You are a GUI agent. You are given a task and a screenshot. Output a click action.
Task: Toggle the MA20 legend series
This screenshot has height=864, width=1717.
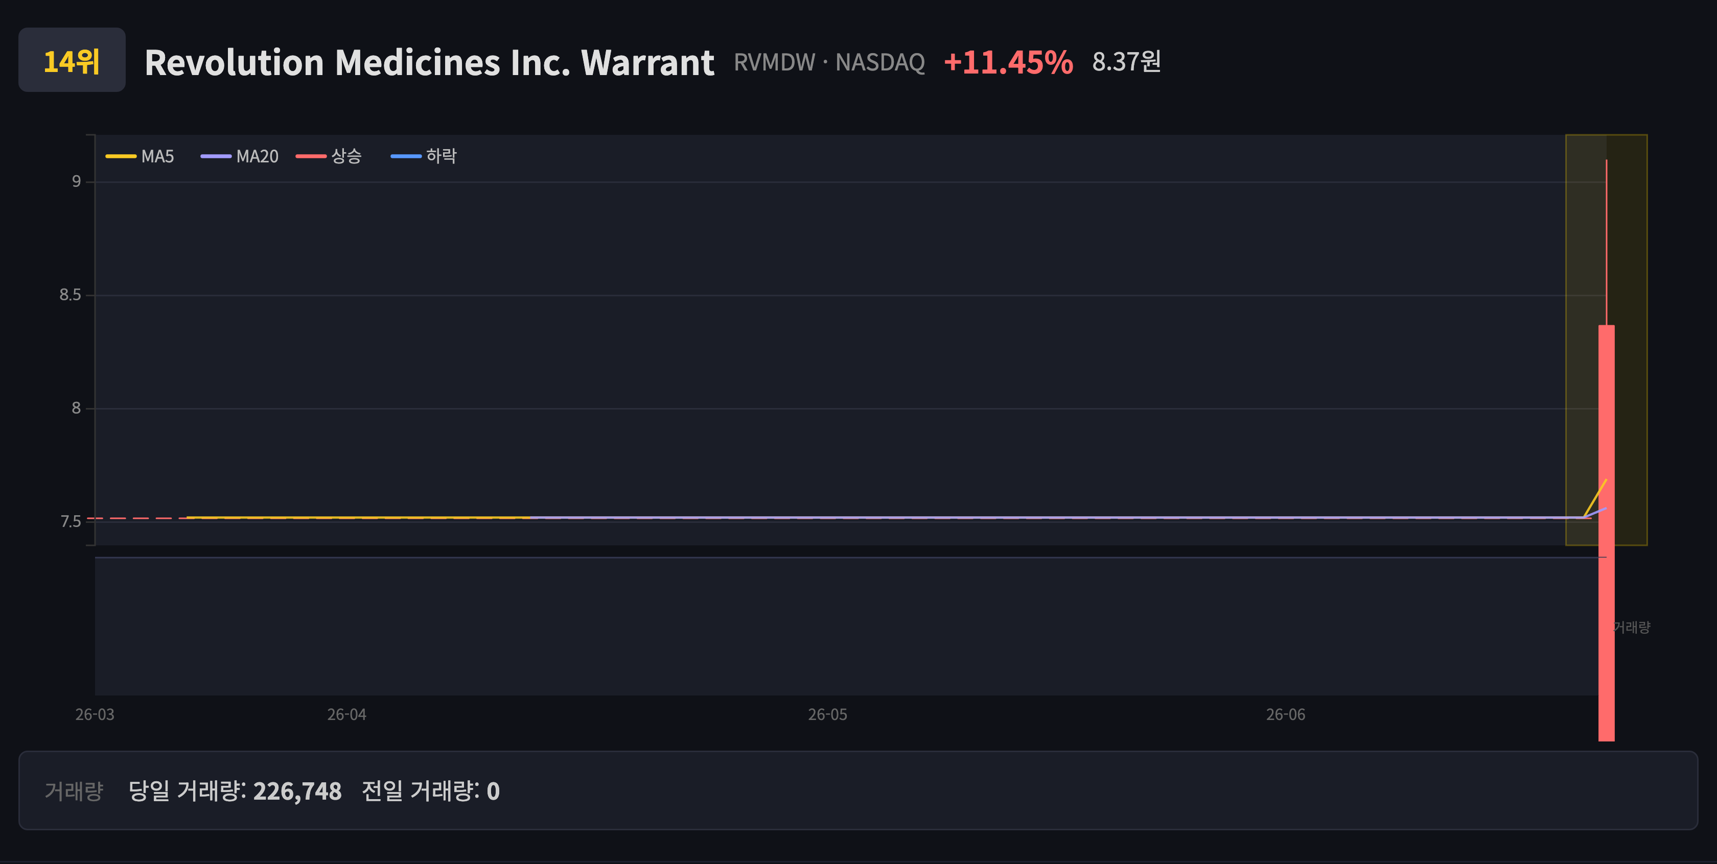tap(240, 157)
